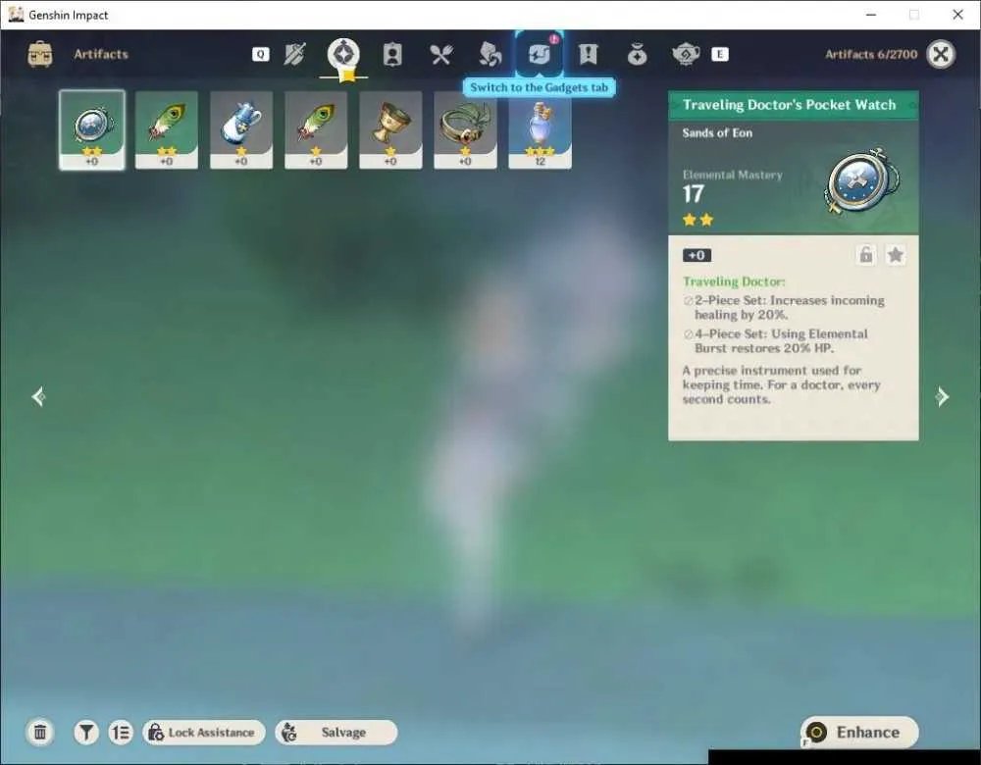Select the ring circlet artifact
This screenshot has width=981, height=765.
(465, 129)
